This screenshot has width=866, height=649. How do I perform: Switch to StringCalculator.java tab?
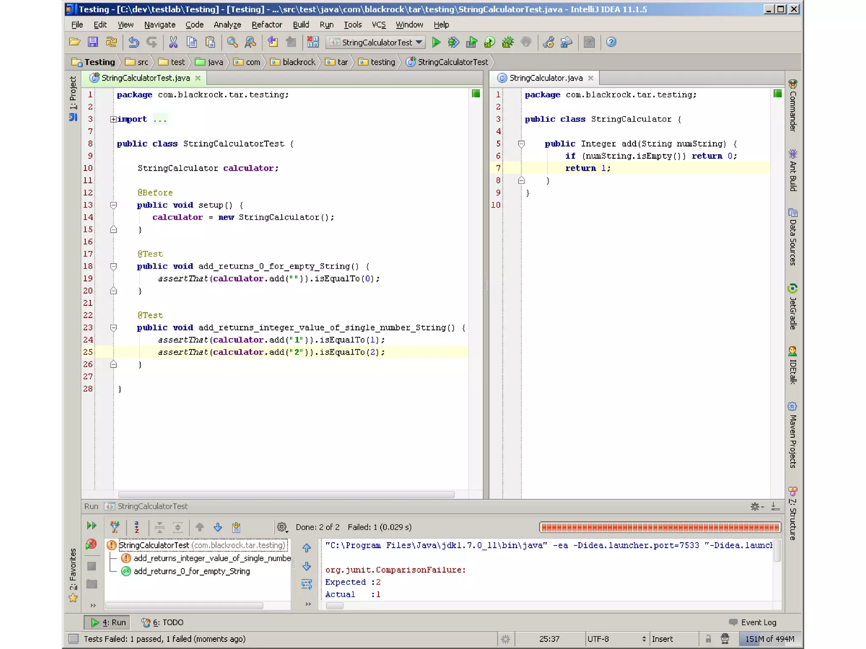pyautogui.click(x=545, y=78)
